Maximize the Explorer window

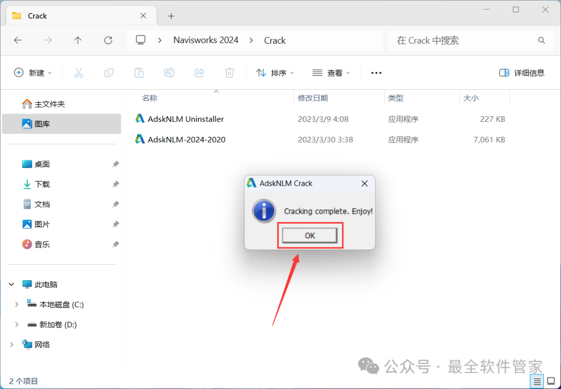[516, 10]
